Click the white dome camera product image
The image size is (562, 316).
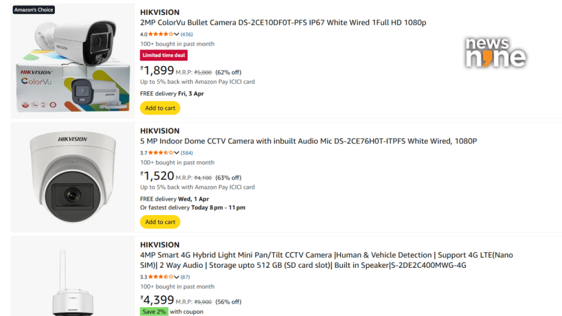coord(71,177)
